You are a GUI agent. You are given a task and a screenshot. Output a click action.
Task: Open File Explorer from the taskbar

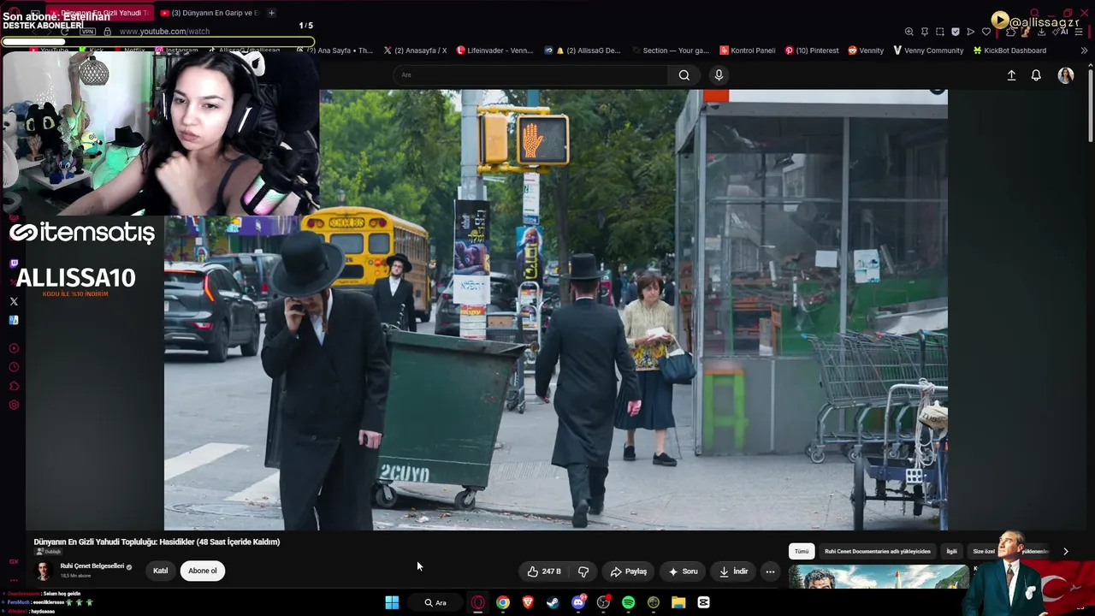pyautogui.click(x=678, y=602)
